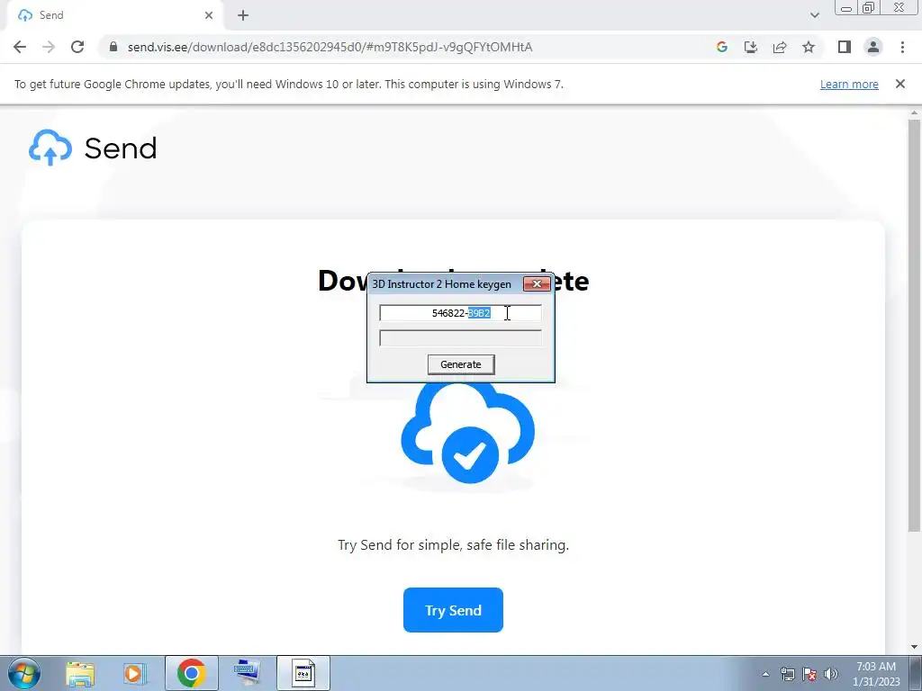
Task: Open Chrome three-dot menu
Action: tap(902, 47)
